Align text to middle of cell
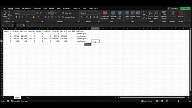The width and height of the screenshot is (192, 108). [49, 13]
